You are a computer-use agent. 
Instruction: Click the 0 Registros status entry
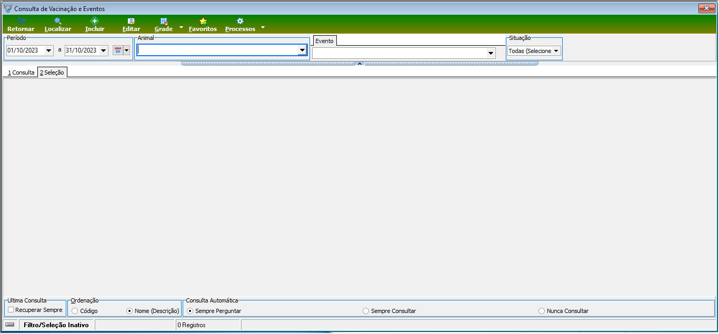click(x=192, y=325)
